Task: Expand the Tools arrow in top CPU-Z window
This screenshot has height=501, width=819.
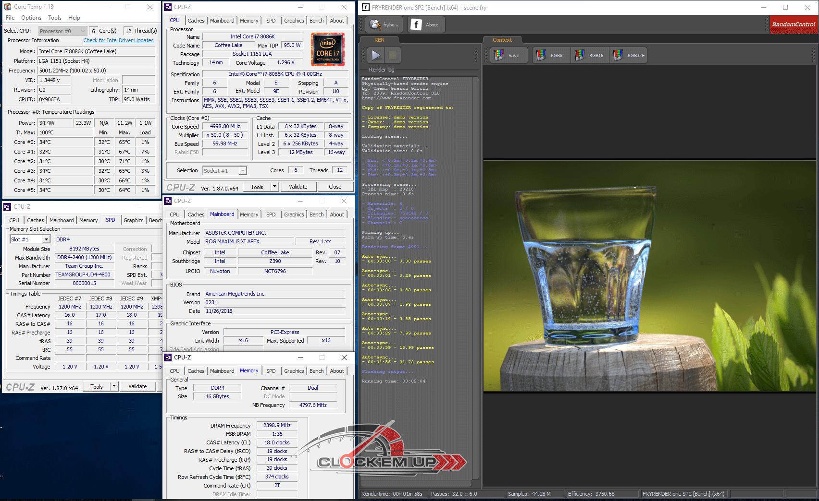Action: (x=274, y=187)
